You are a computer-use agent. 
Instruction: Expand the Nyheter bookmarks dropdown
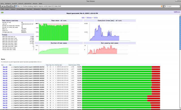coord(45,9)
